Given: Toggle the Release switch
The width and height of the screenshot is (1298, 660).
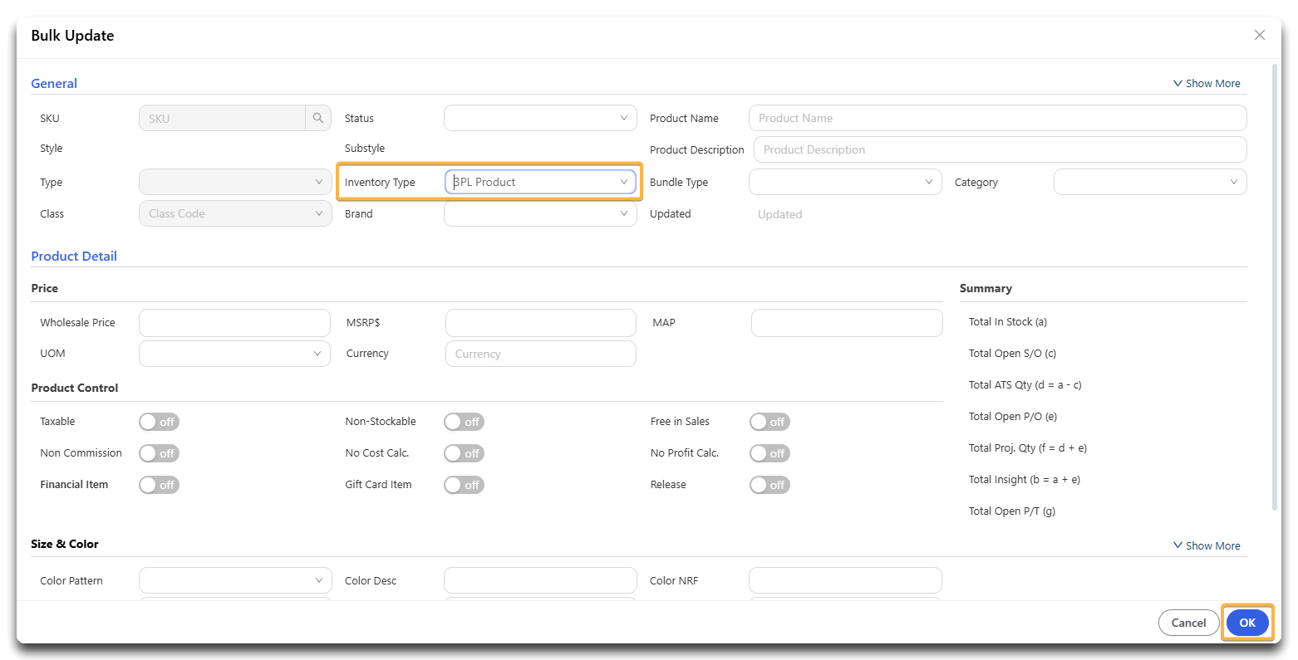Looking at the screenshot, I should pyautogui.click(x=769, y=485).
